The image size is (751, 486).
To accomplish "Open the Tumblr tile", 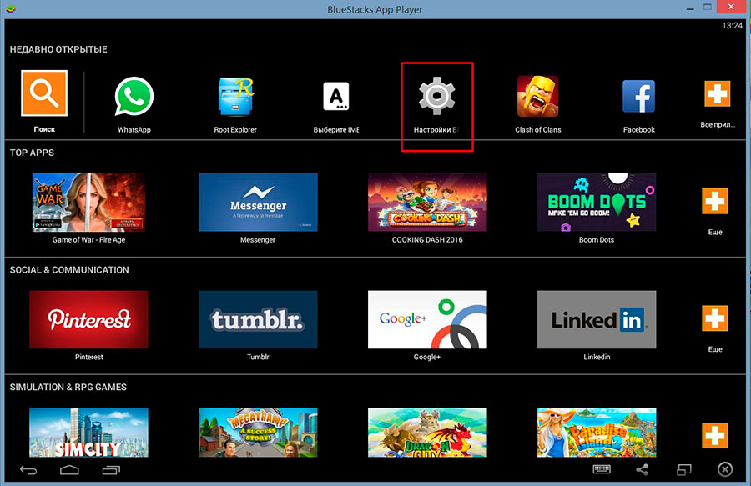I will [258, 319].
